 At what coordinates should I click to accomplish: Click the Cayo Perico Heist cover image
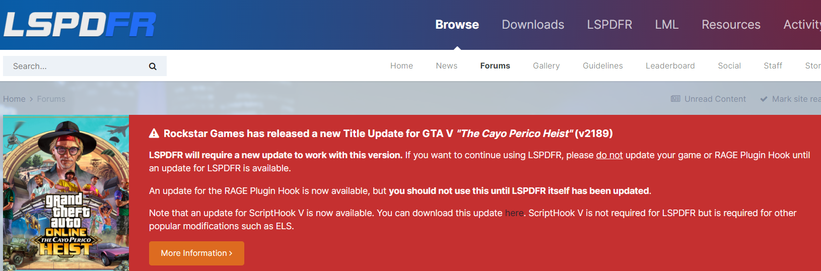pyautogui.click(x=66, y=193)
